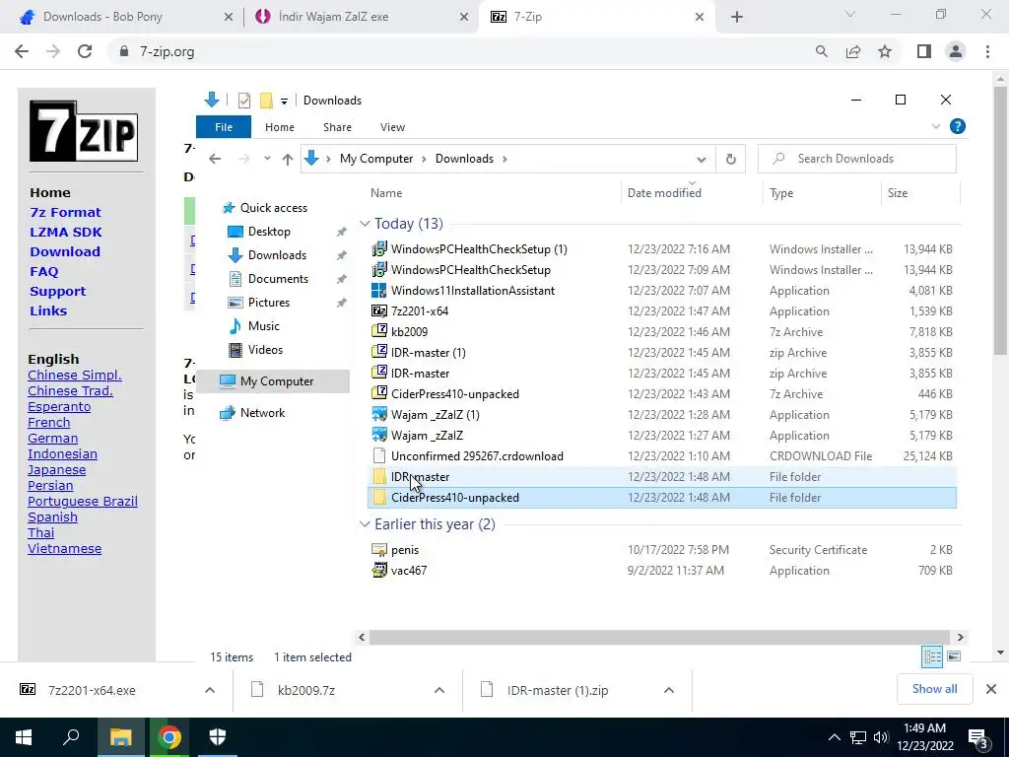
Task: Open the 7z Format link
Action: click(65, 212)
